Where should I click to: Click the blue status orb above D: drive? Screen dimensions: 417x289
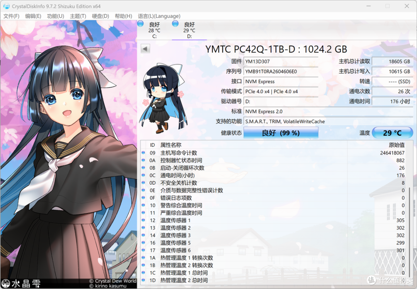[x=175, y=24]
